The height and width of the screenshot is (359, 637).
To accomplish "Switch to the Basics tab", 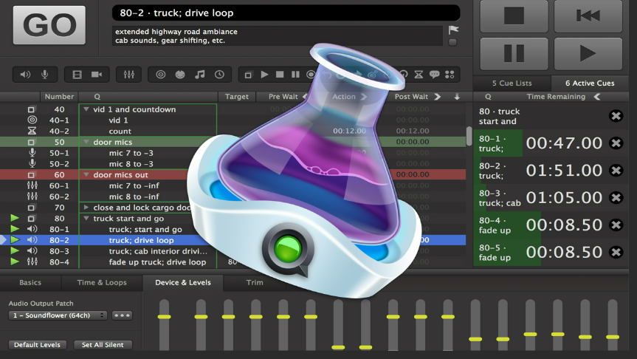I will pos(30,283).
